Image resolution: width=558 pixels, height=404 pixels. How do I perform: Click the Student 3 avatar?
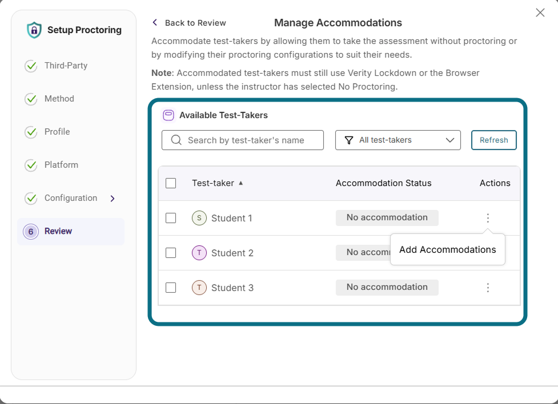coord(199,288)
